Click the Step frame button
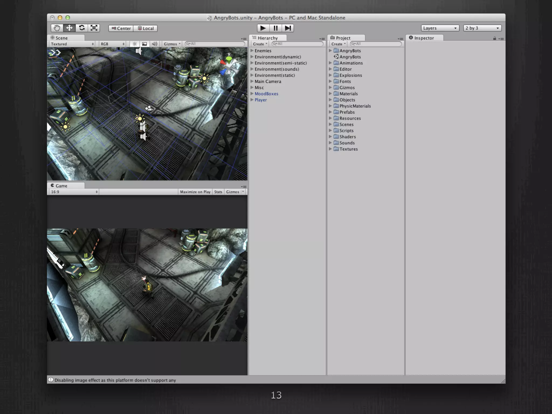The image size is (552, 414). [288, 28]
